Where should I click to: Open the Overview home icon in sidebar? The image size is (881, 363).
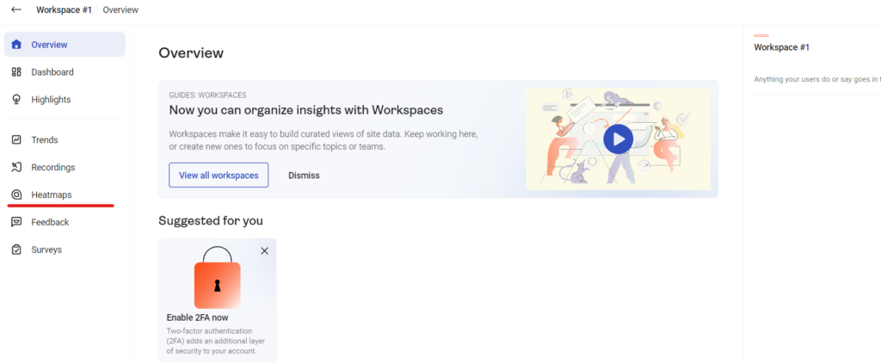[x=16, y=45]
